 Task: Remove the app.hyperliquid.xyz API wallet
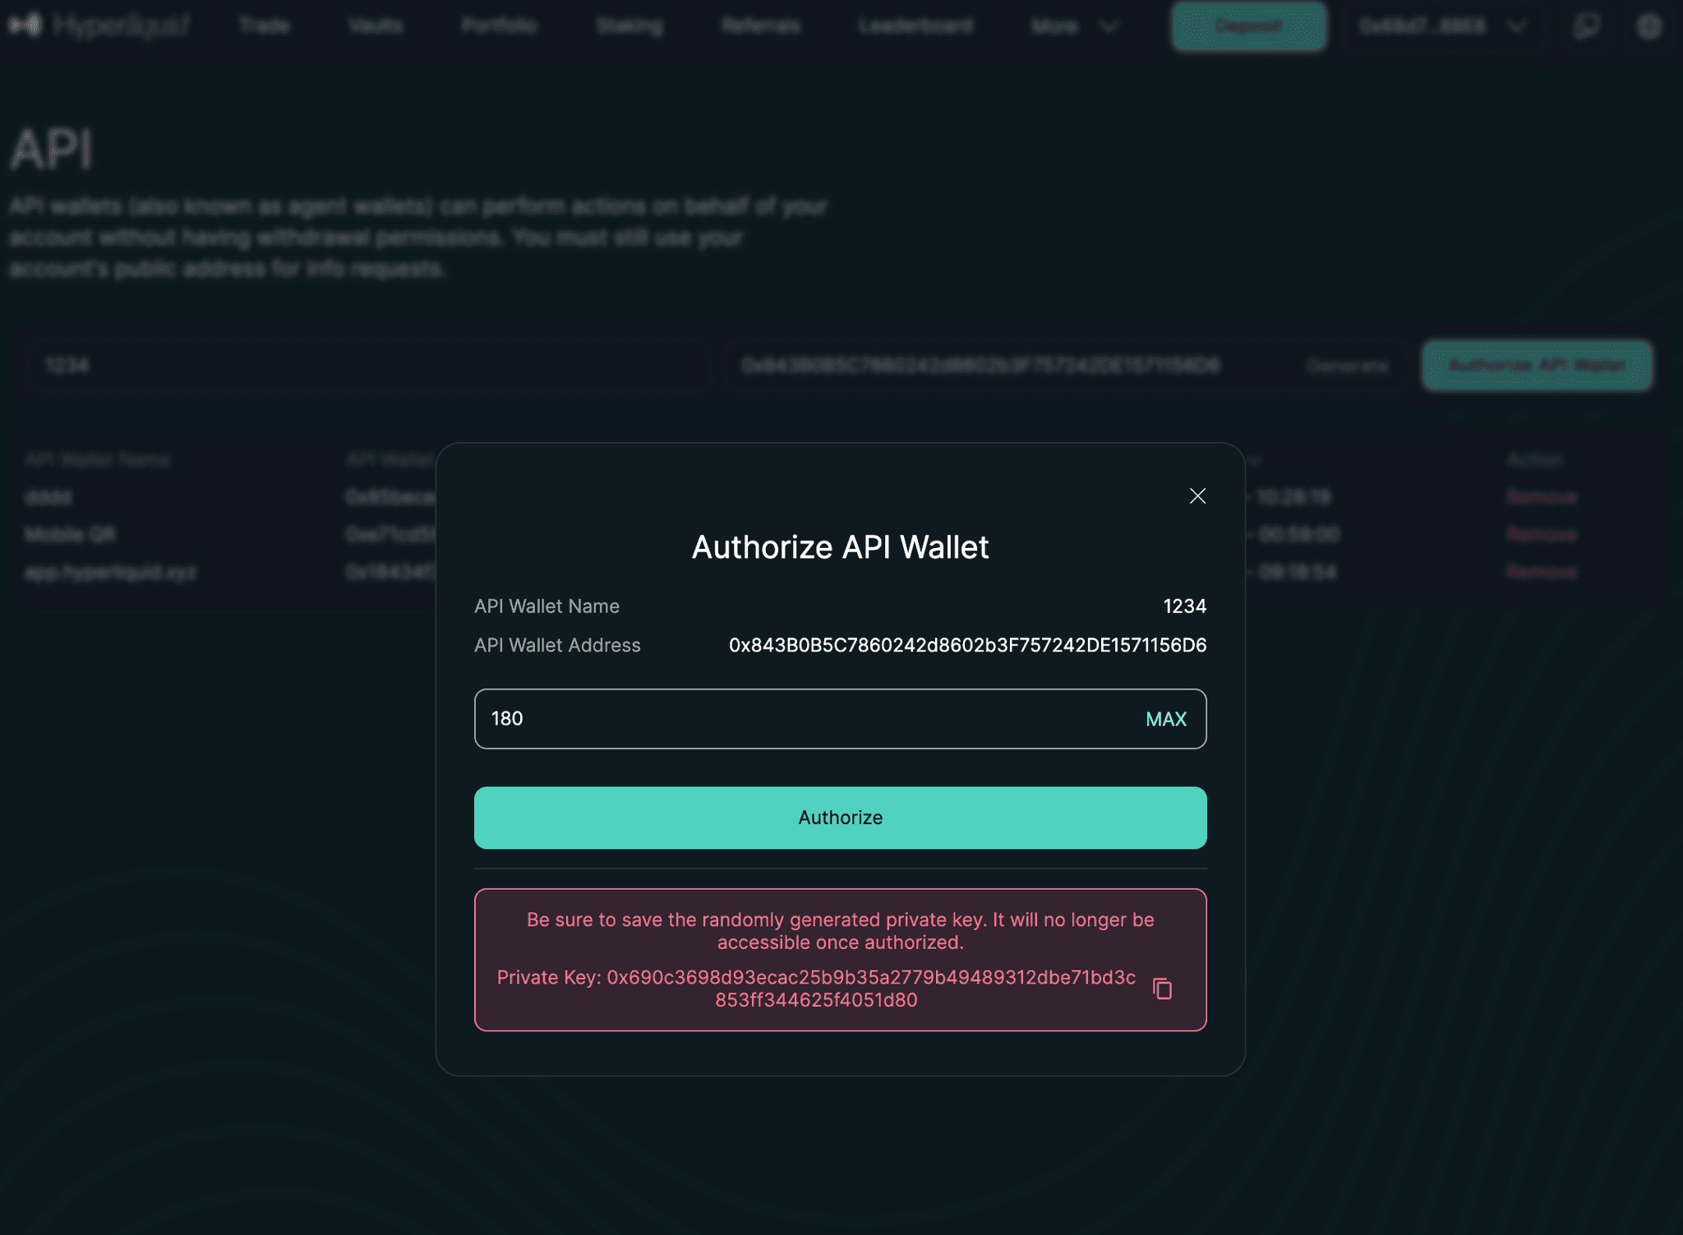[x=1542, y=572]
